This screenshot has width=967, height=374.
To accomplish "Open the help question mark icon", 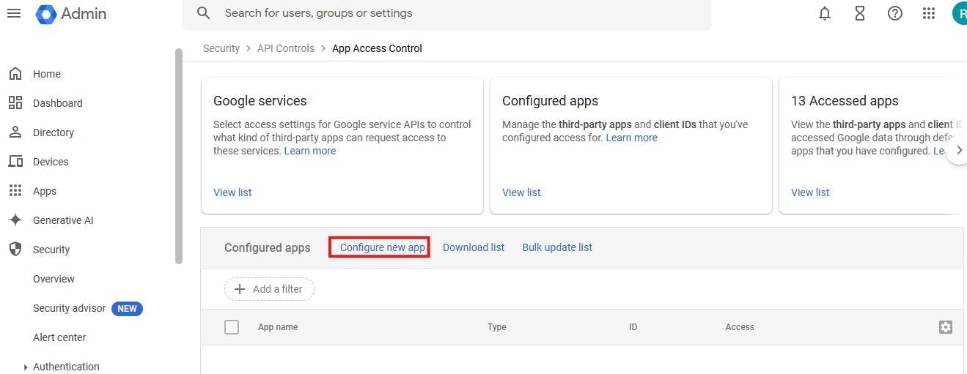I will tap(895, 13).
